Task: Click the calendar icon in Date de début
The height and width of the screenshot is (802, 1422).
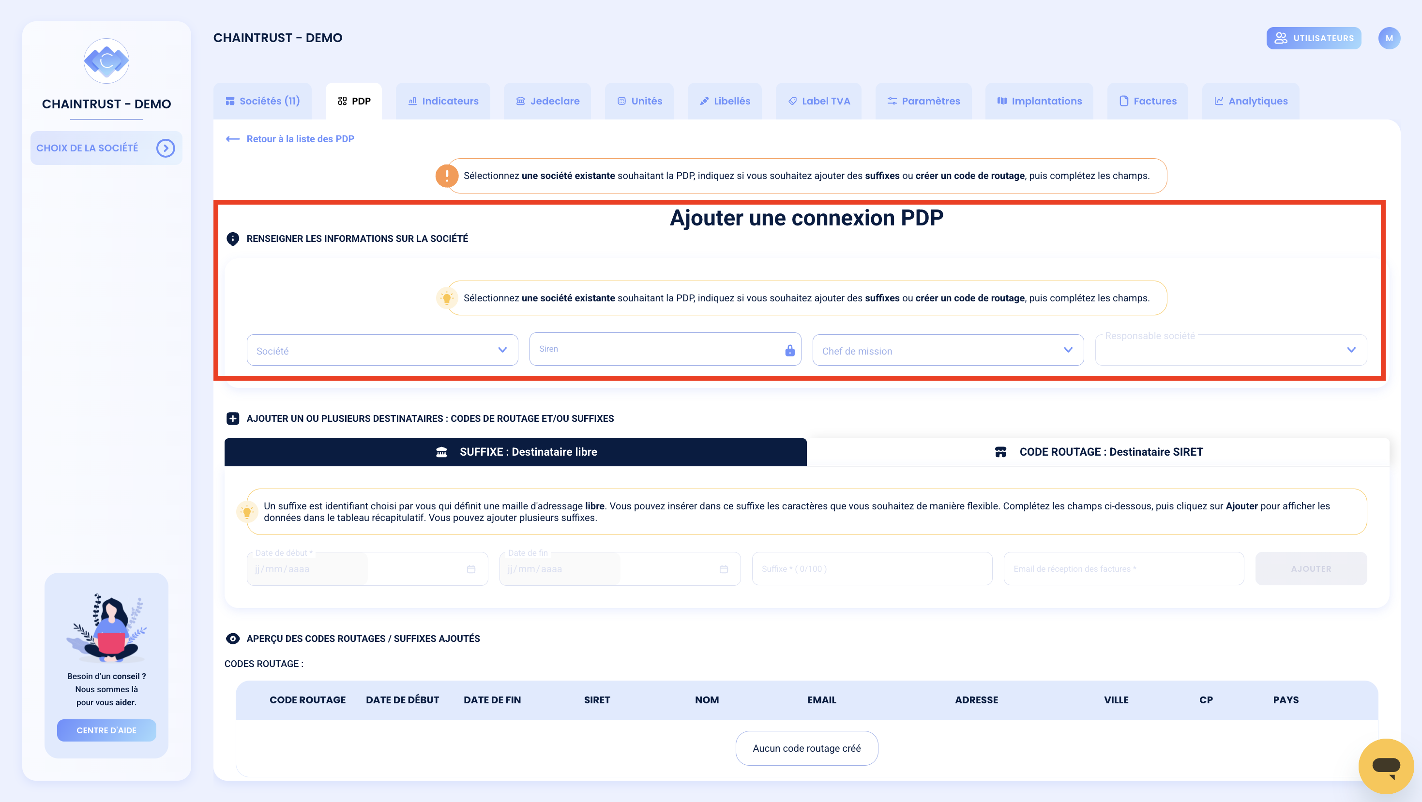Action: coord(471,569)
